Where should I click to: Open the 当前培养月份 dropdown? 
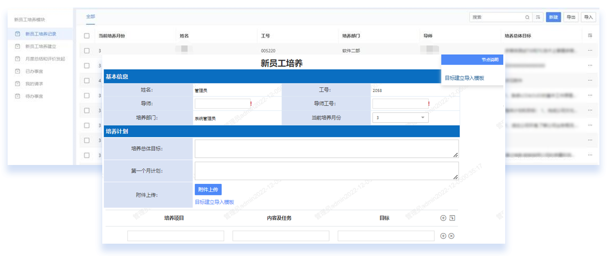400,118
